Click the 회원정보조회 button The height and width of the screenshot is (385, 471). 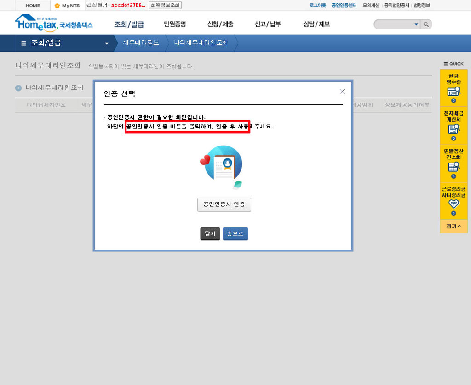[x=165, y=5]
